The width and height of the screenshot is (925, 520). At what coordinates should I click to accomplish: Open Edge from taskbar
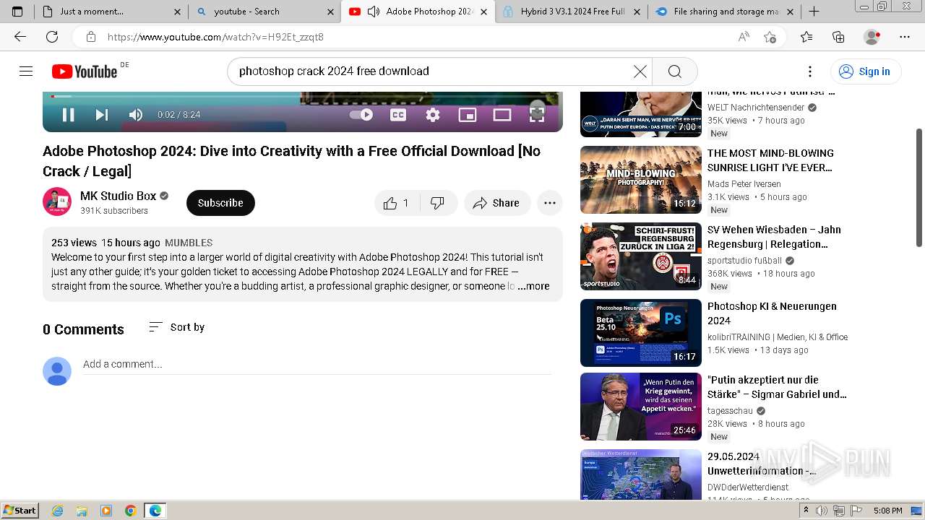[x=155, y=511]
